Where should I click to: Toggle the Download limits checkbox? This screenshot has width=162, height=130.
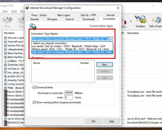(x=34, y=87)
